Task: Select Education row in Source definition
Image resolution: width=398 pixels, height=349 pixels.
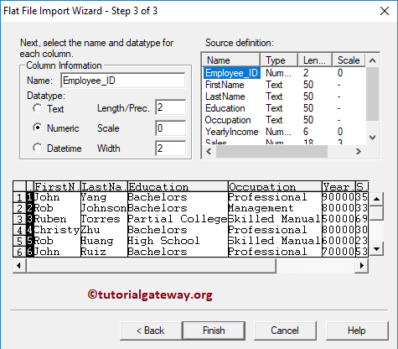Action: click(x=284, y=108)
